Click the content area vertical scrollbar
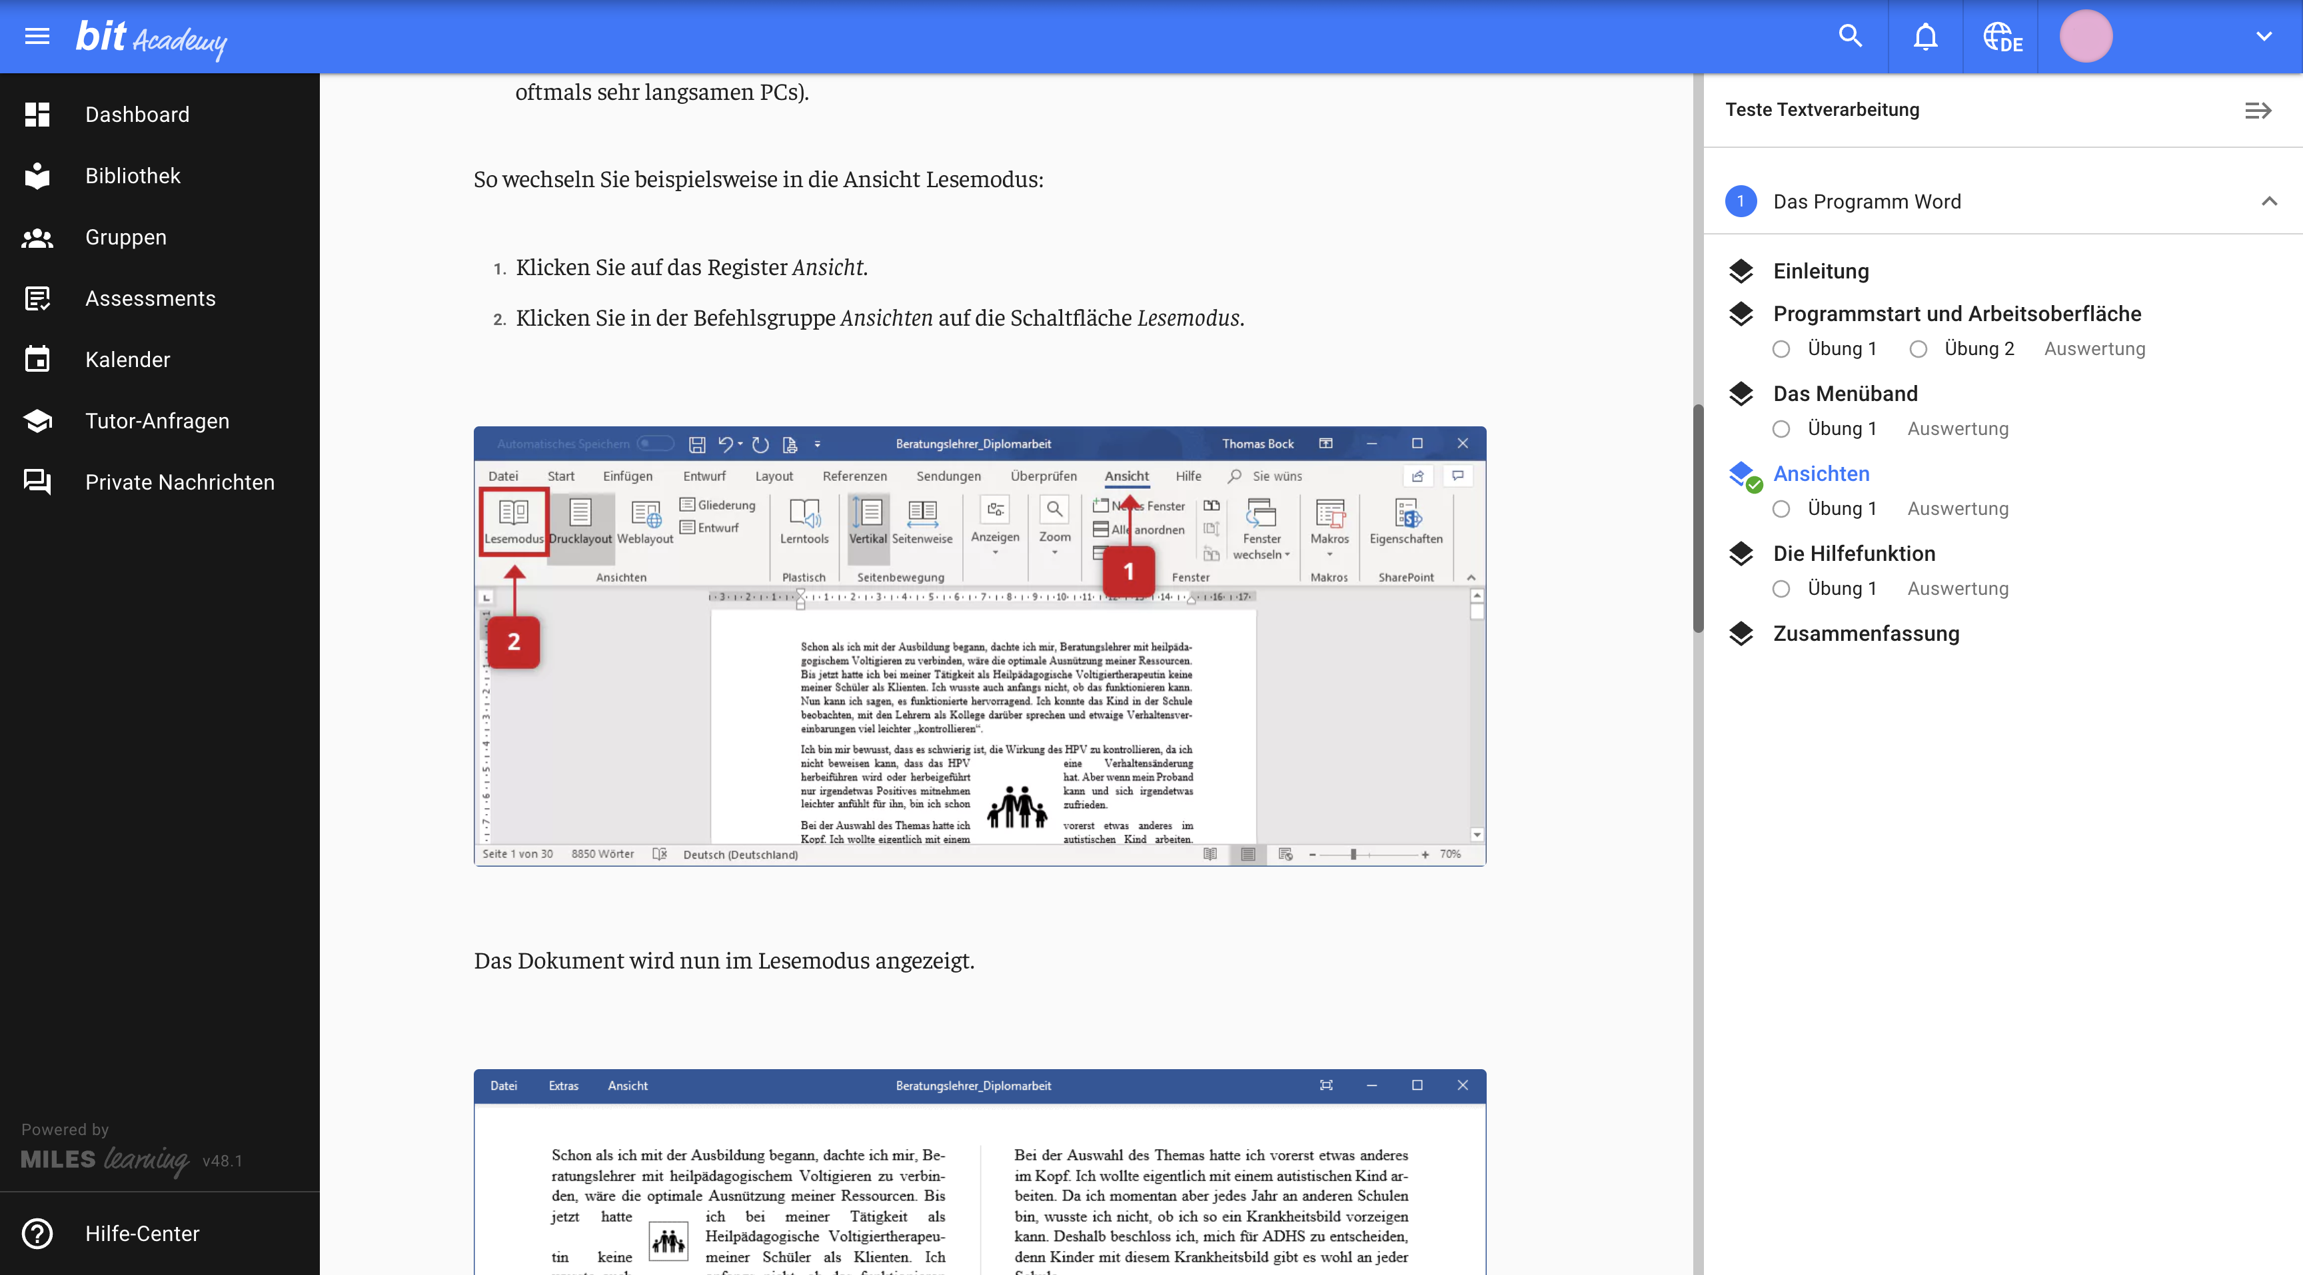 (1698, 518)
